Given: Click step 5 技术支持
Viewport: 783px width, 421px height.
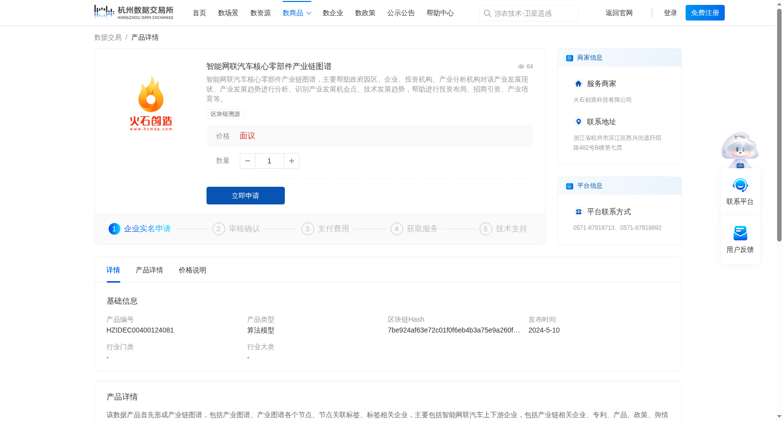Looking at the screenshot, I should click(x=504, y=229).
